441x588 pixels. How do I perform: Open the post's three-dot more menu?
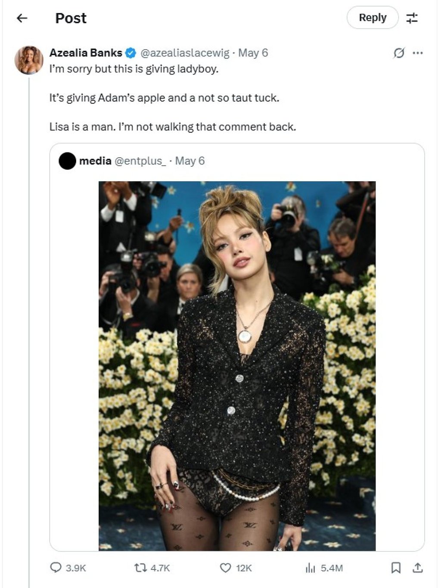pyautogui.click(x=417, y=53)
